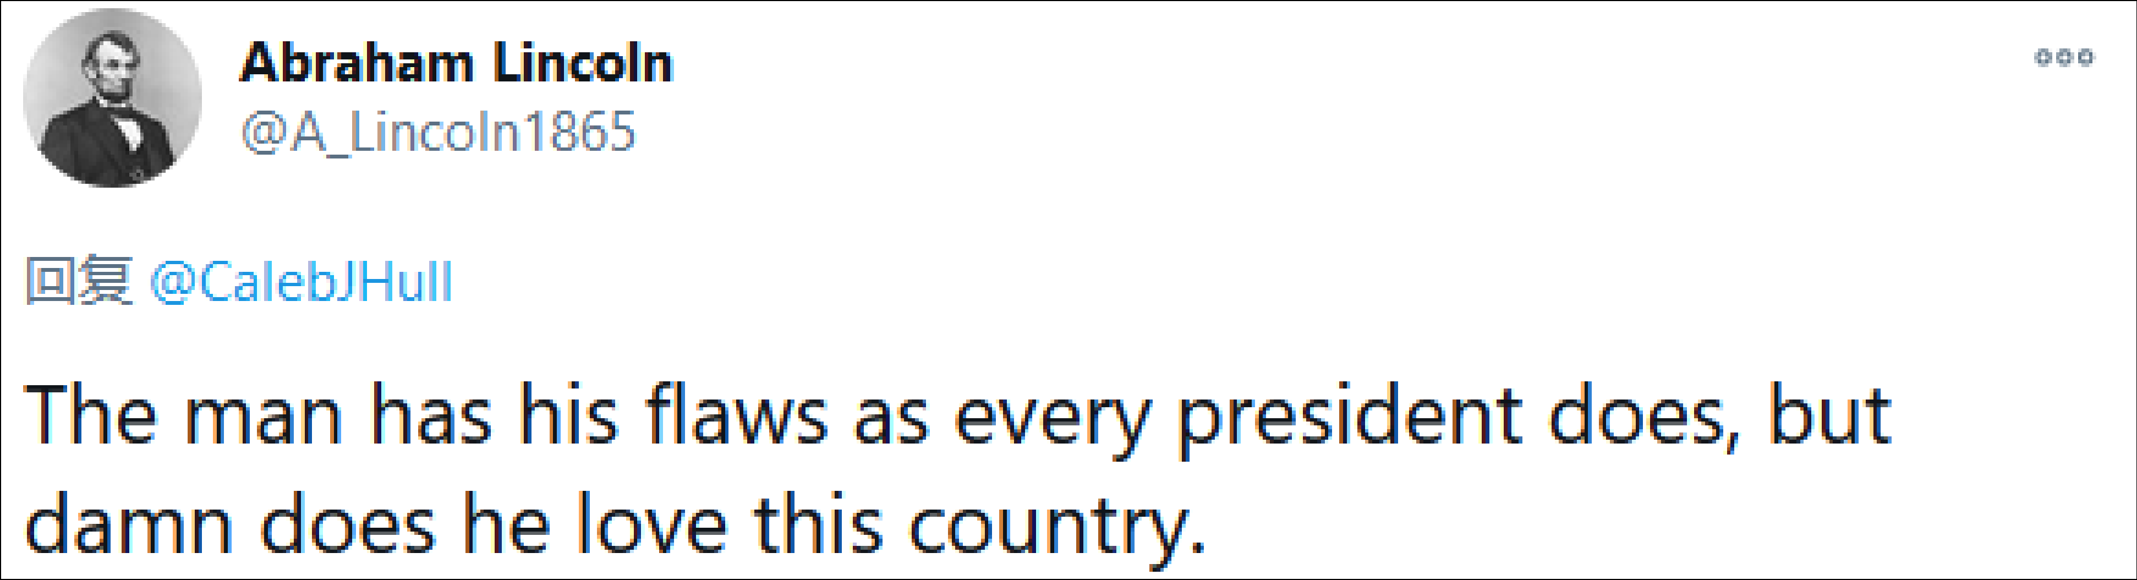The image size is (2137, 580).
Task: Visit the profile via bold name "Lincoln"
Action: [582, 63]
